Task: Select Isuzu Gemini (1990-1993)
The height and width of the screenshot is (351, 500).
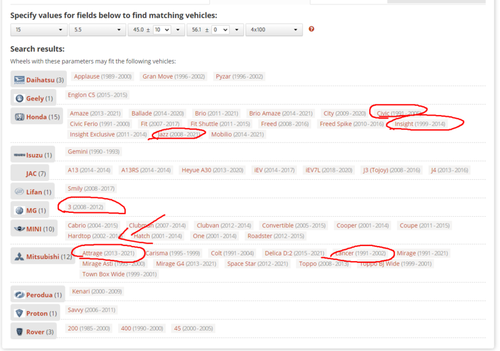Action: (93, 152)
